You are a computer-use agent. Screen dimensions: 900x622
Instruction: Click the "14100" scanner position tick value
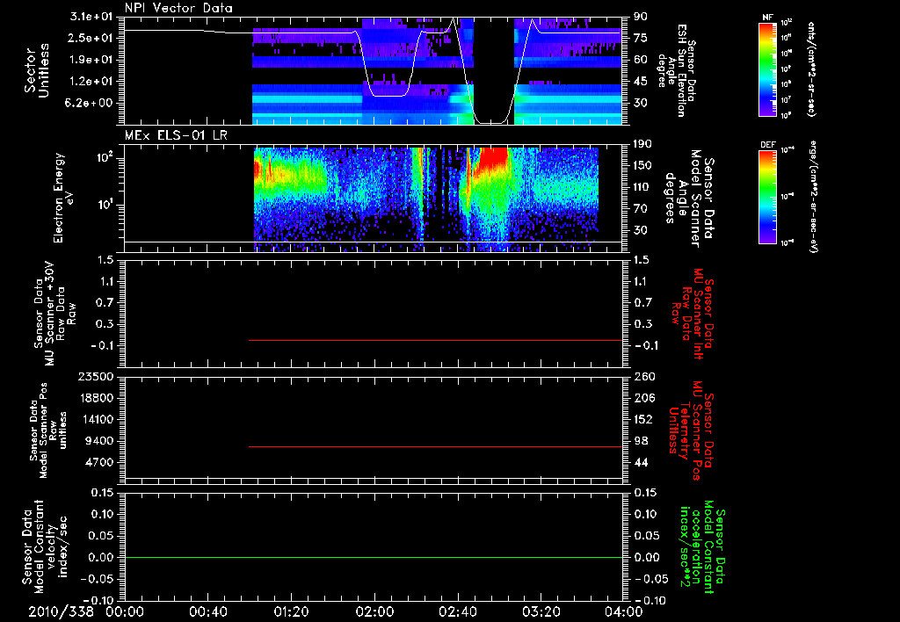(97, 419)
